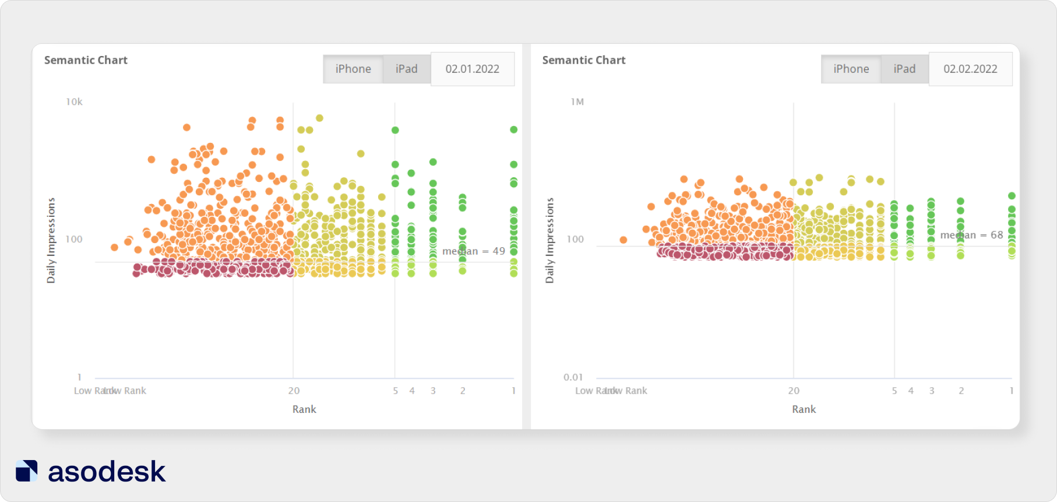Click the right chart's Daily Impressions axis title
The height and width of the screenshot is (502, 1057).
549,240
